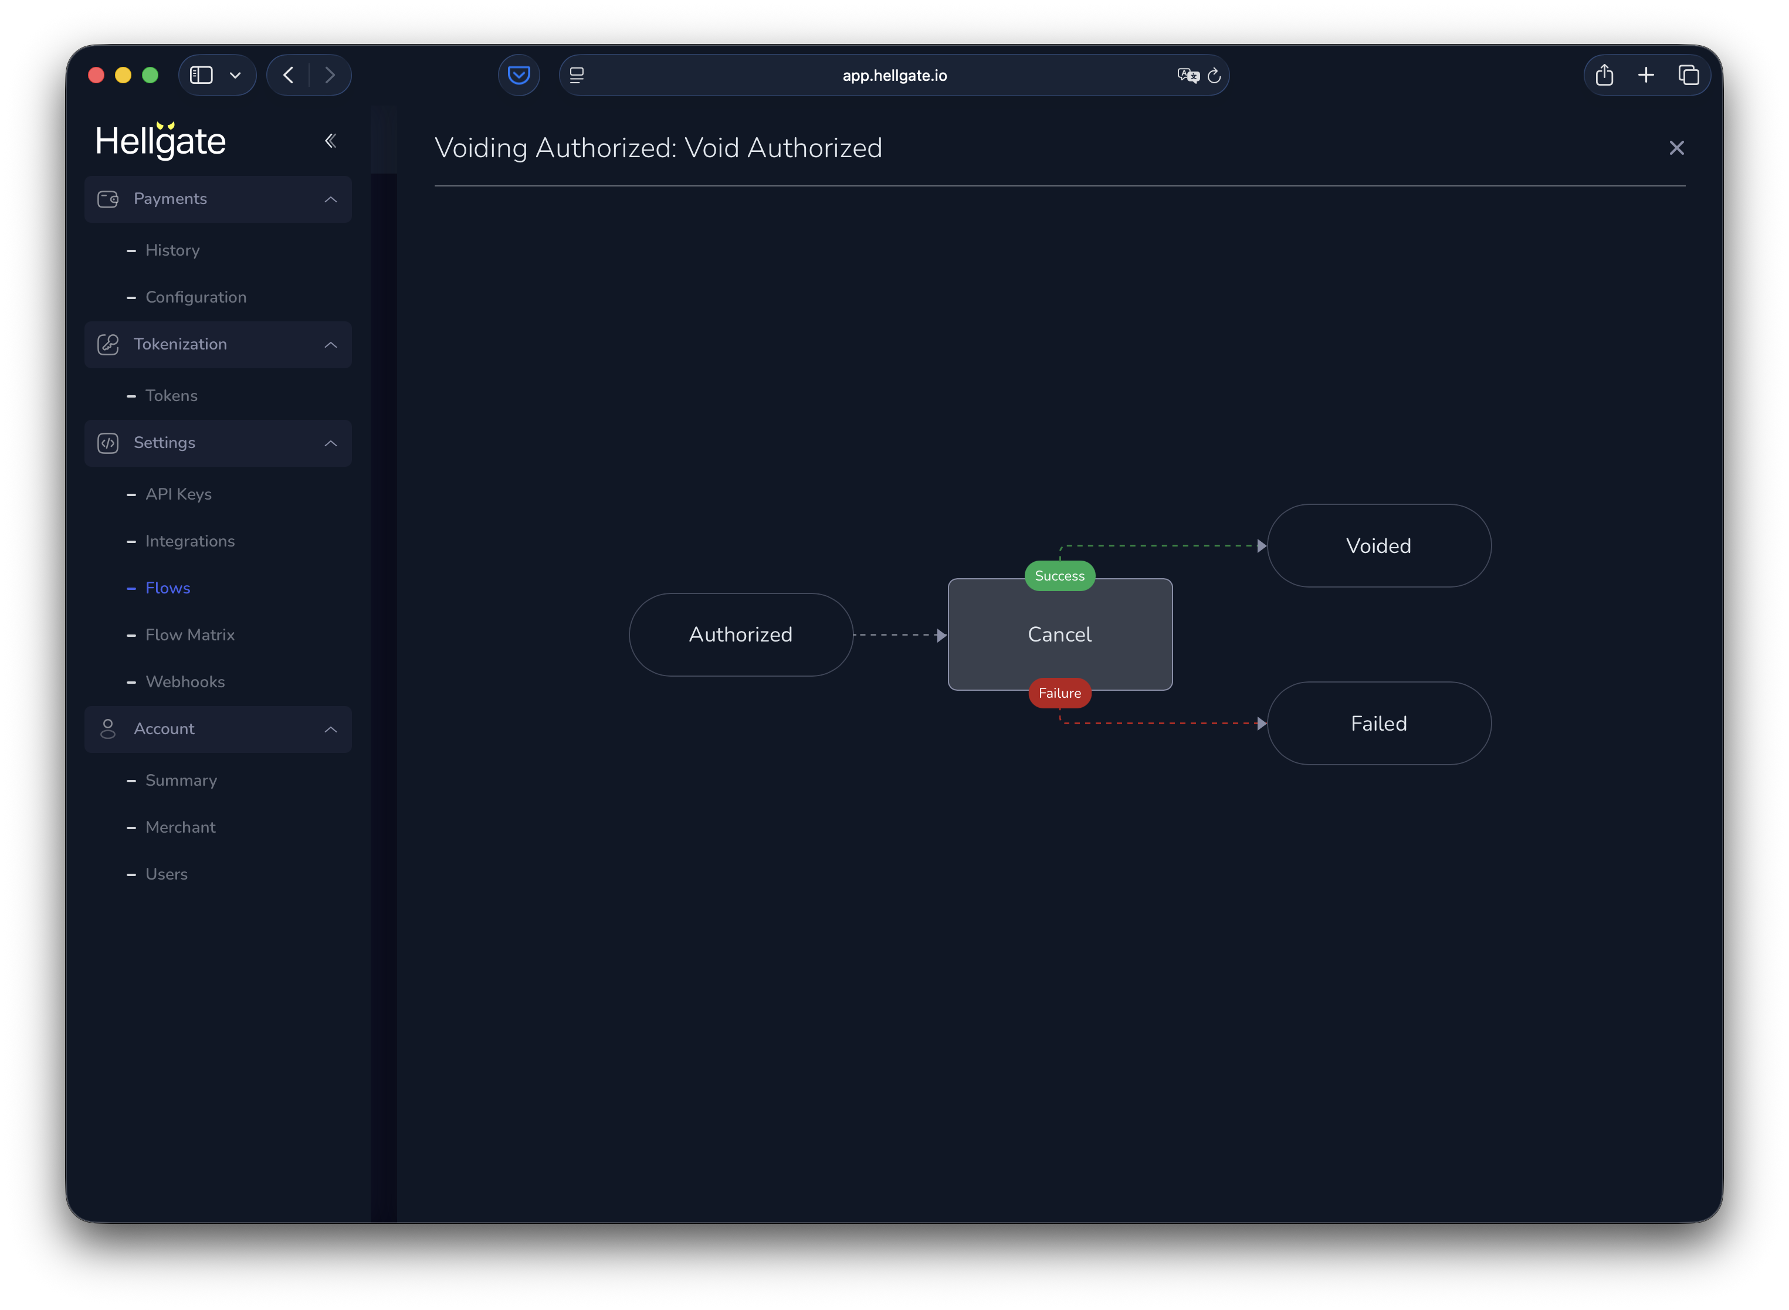Click the Users link under Account
The height and width of the screenshot is (1310, 1789).
click(x=167, y=874)
